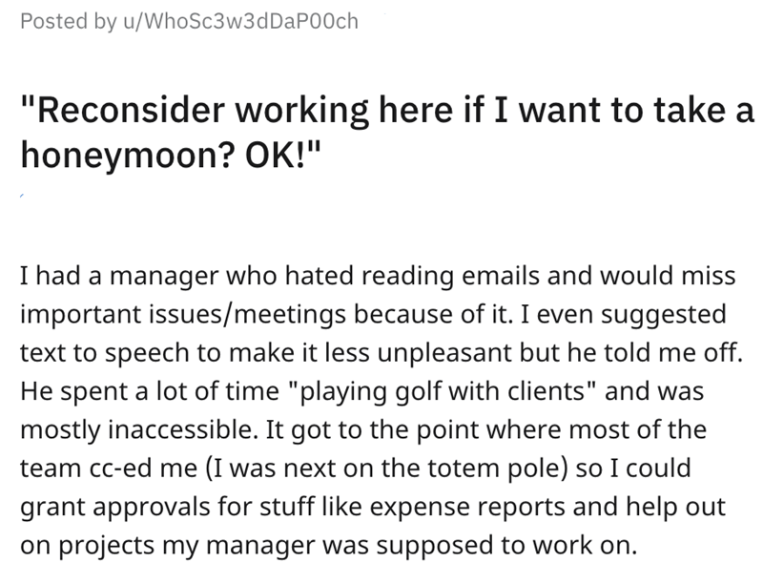763x584 pixels.
Task: Click the "honeymoon? OK!" part of the title
Action: (171, 156)
